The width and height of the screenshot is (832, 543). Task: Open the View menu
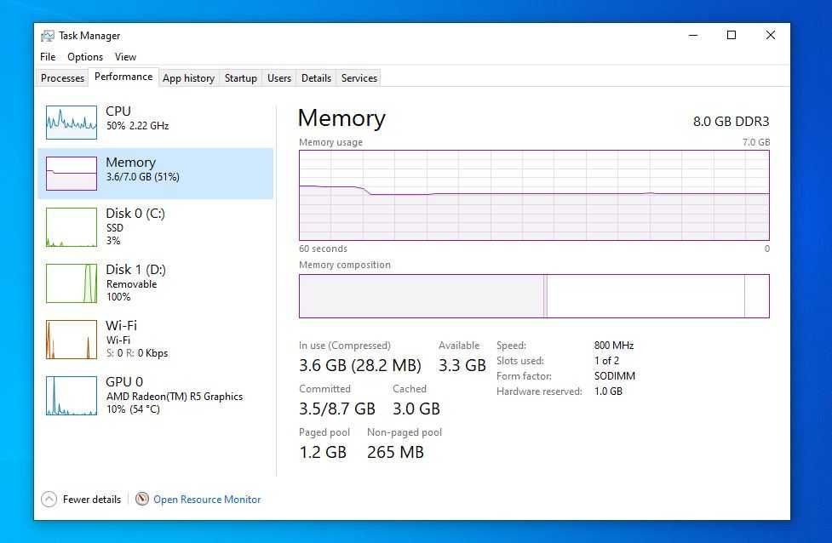pos(125,57)
